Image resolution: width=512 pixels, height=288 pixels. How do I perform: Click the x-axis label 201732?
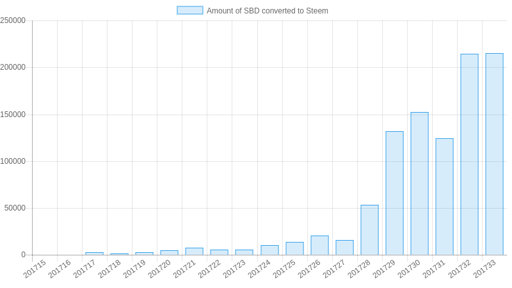(460, 269)
